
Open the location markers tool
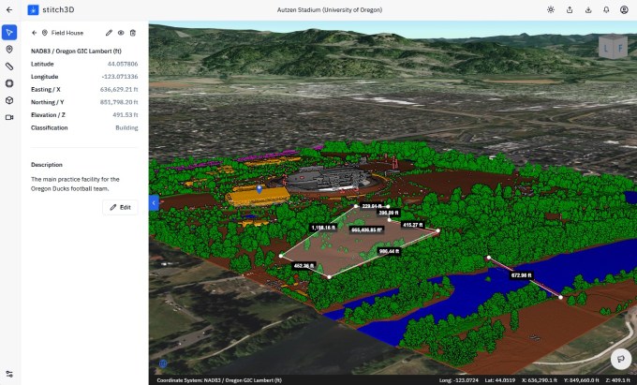pyautogui.click(x=8, y=50)
